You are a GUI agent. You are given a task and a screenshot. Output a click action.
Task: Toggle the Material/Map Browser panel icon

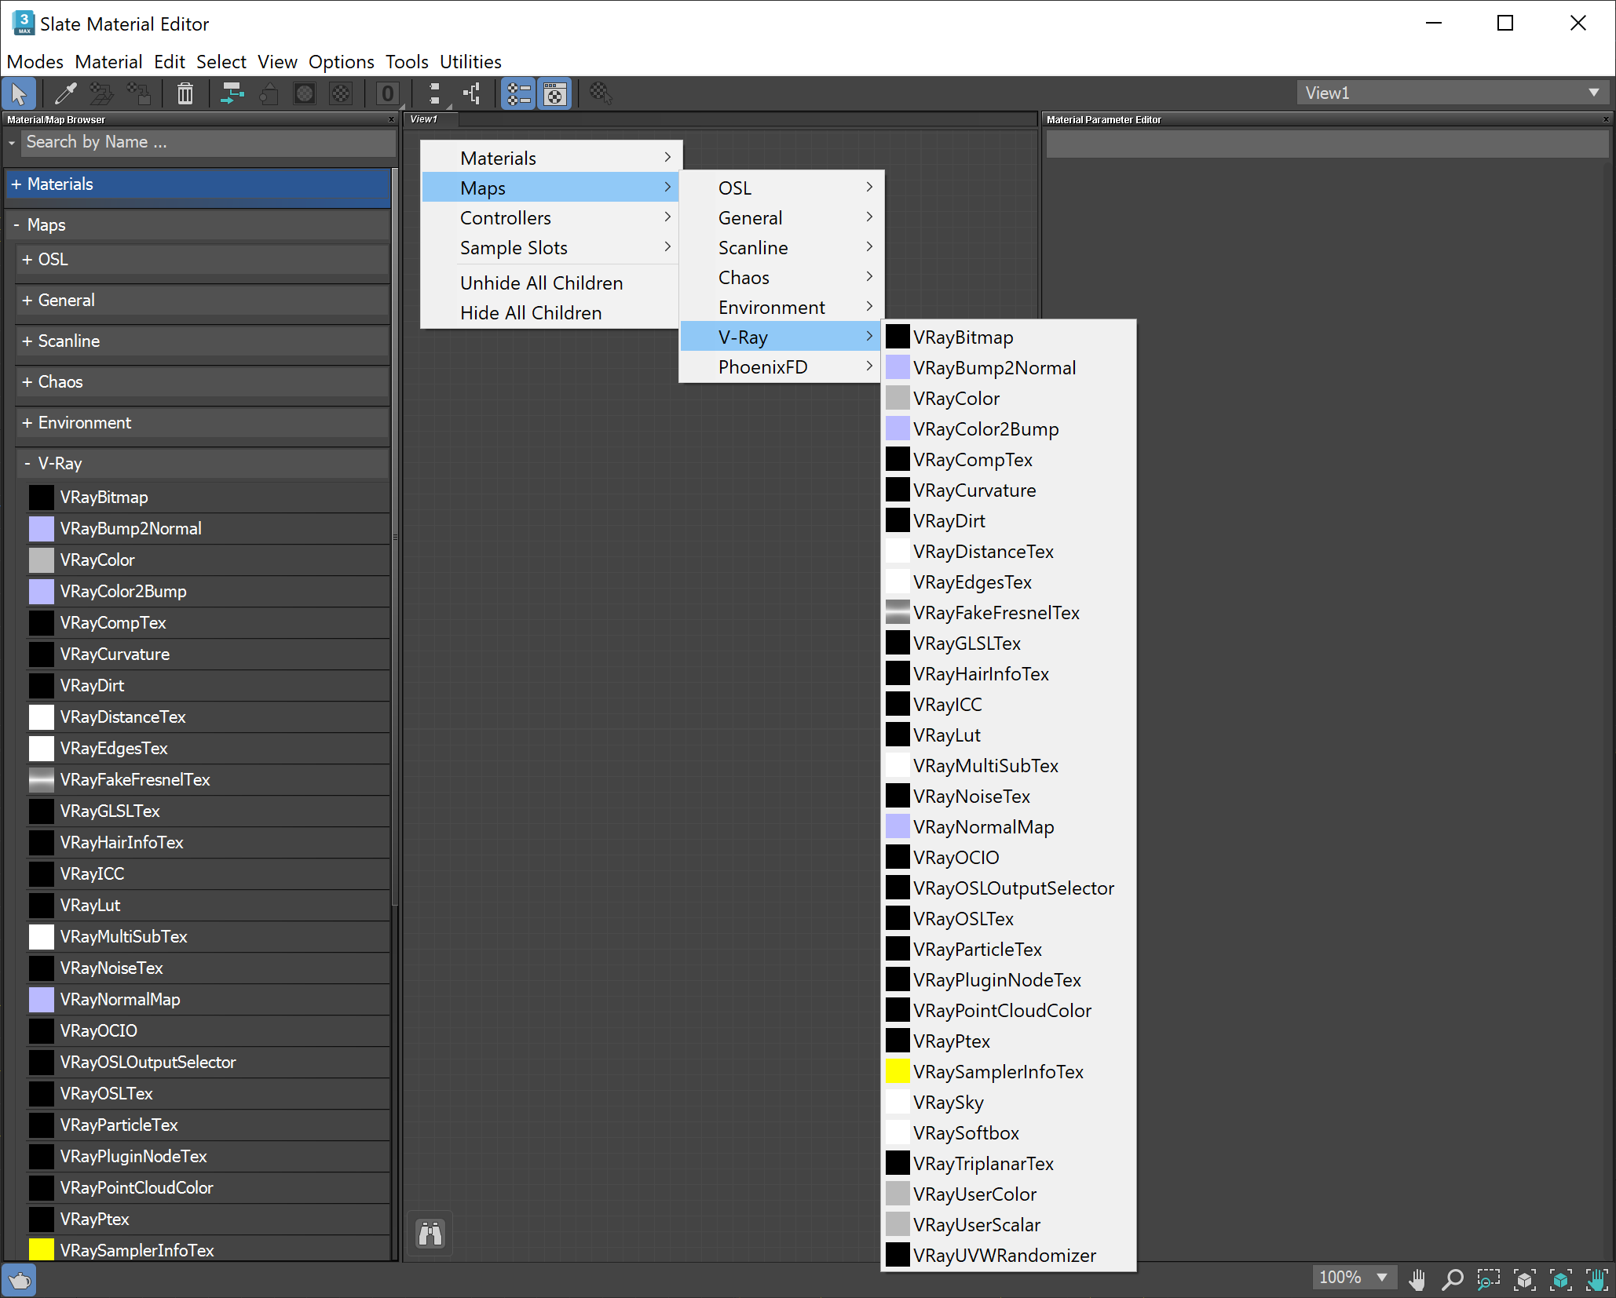(517, 93)
